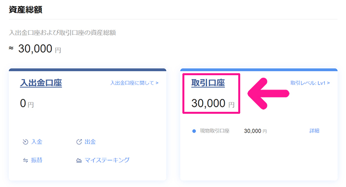The width and height of the screenshot is (346, 187).
Task: Click the 振替 transfer arrows icon
Action: point(25,160)
